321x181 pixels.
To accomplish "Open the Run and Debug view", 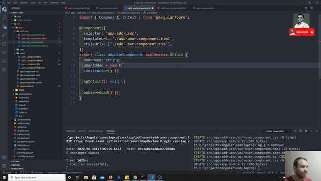I will 4,35.
